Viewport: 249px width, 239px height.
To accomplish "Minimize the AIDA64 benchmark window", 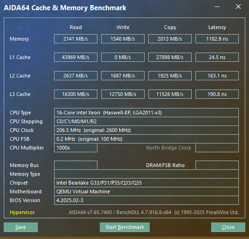I will point(217,6).
